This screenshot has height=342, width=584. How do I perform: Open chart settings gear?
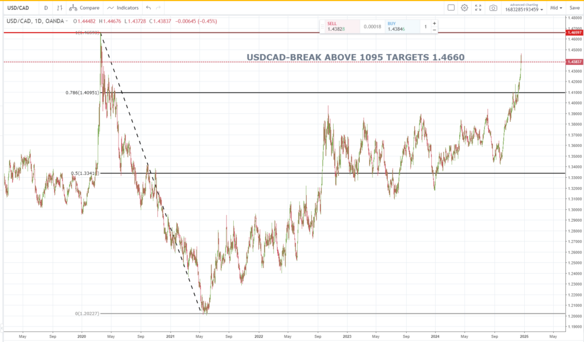(x=464, y=8)
